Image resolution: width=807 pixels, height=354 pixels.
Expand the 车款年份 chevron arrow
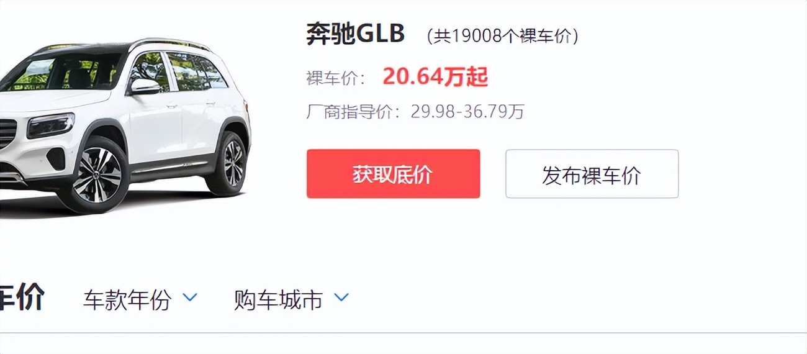point(190,298)
